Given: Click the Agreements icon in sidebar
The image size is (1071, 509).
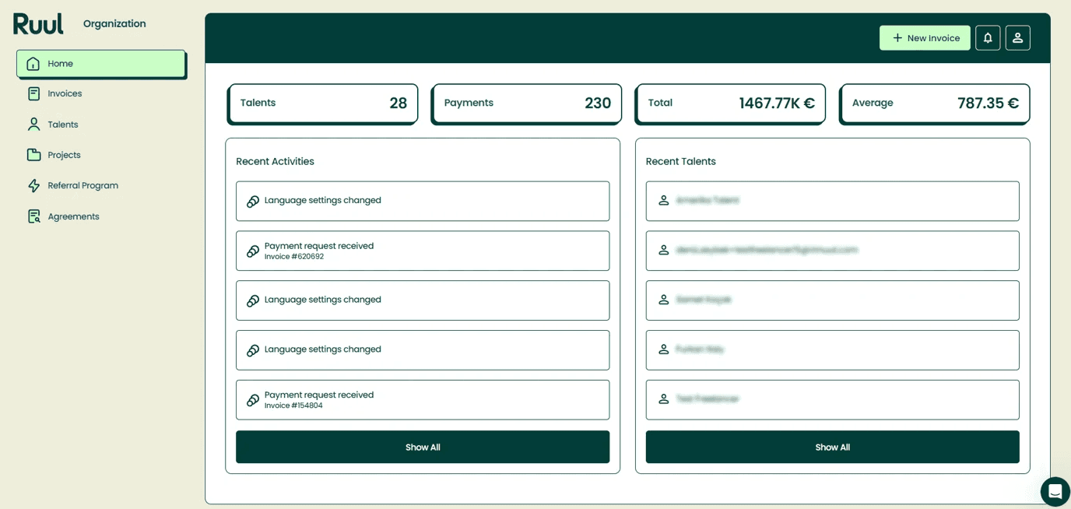Looking at the screenshot, I should pos(33,216).
